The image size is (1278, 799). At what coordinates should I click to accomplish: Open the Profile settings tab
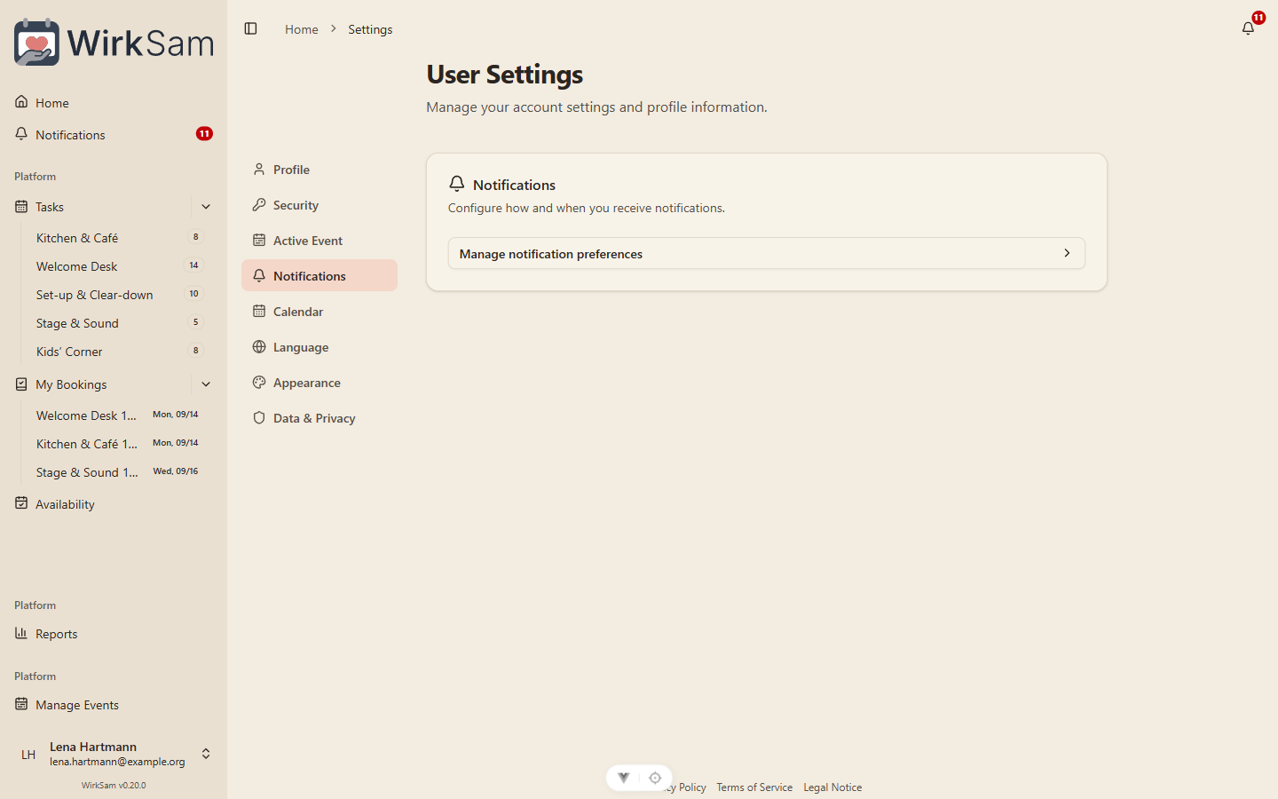(319, 169)
